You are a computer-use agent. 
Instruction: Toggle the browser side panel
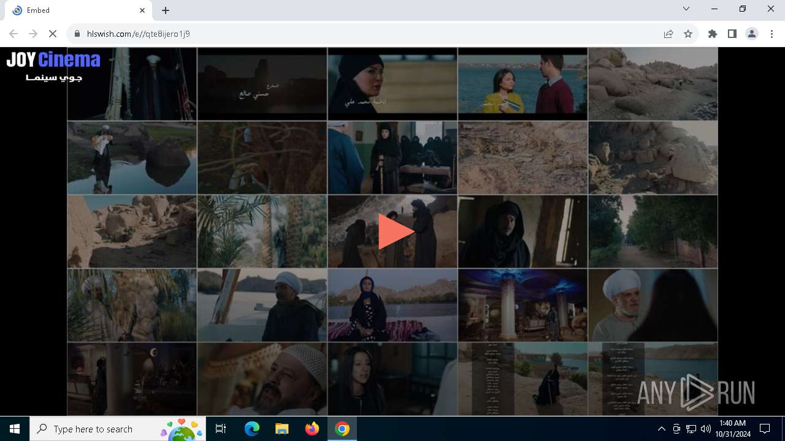pos(732,34)
